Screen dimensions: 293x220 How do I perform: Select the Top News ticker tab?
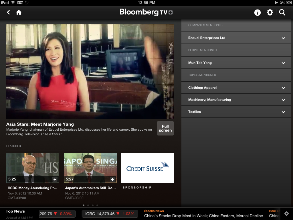click(x=15, y=213)
